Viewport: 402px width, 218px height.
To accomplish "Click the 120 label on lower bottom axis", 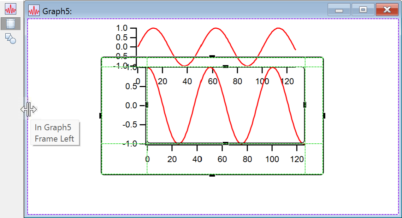I will [297, 159].
